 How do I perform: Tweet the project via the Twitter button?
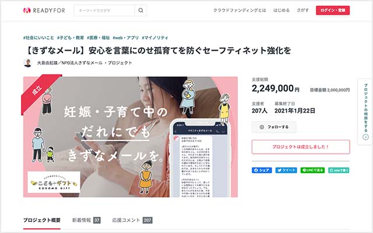[x=286, y=170]
